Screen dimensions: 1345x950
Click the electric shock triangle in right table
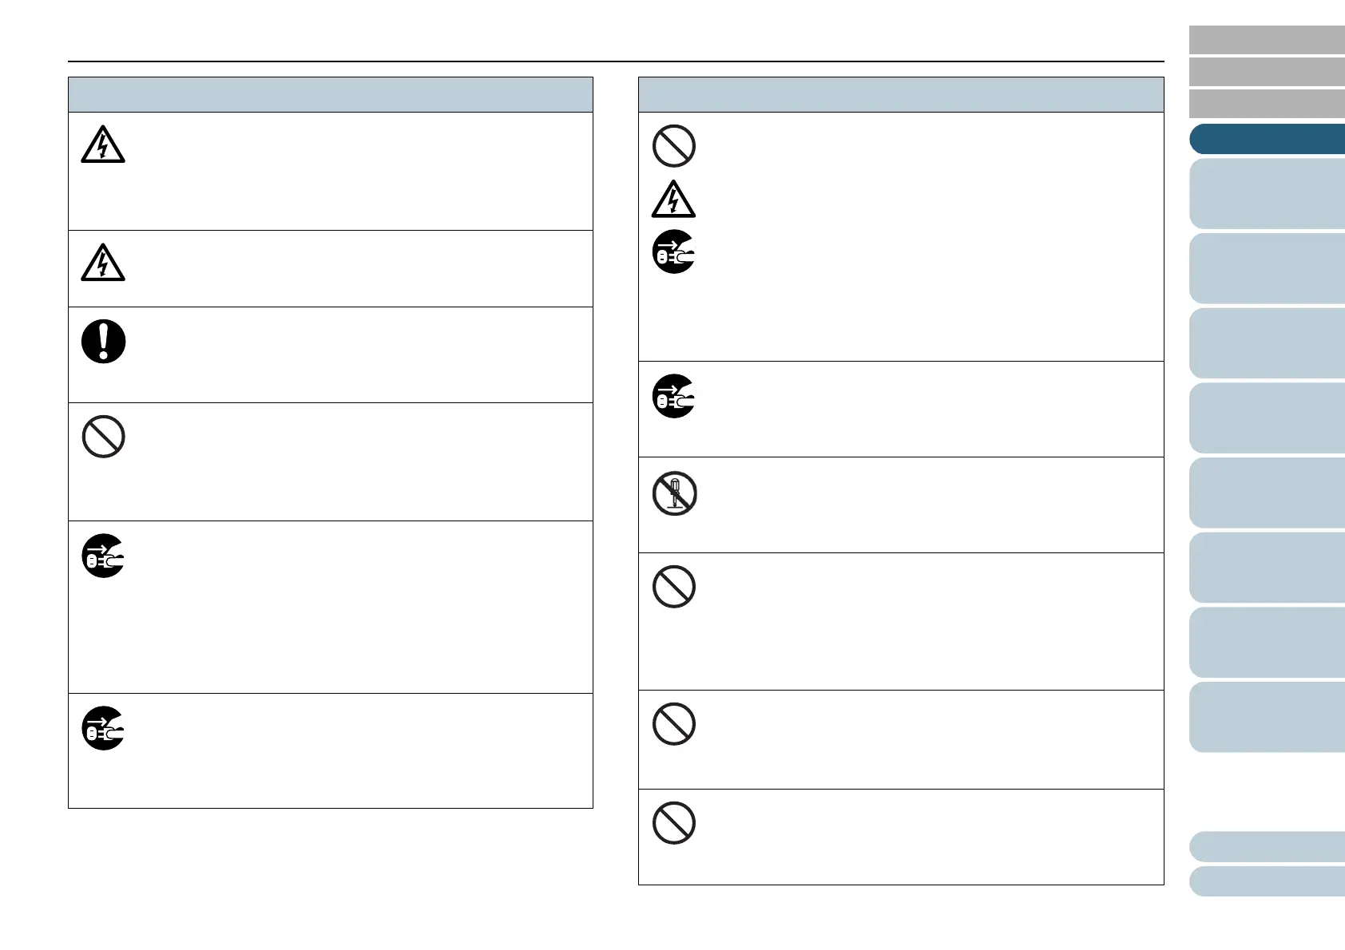[x=673, y=200]
